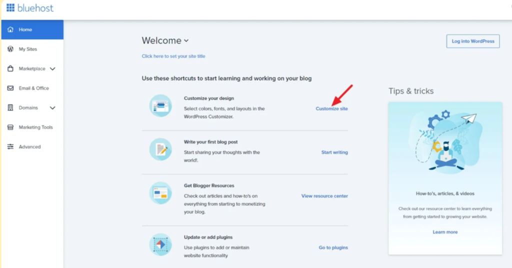The image size is (512, 268).
Task: Click the sliders icon next to Advanced
Action: 10,147
